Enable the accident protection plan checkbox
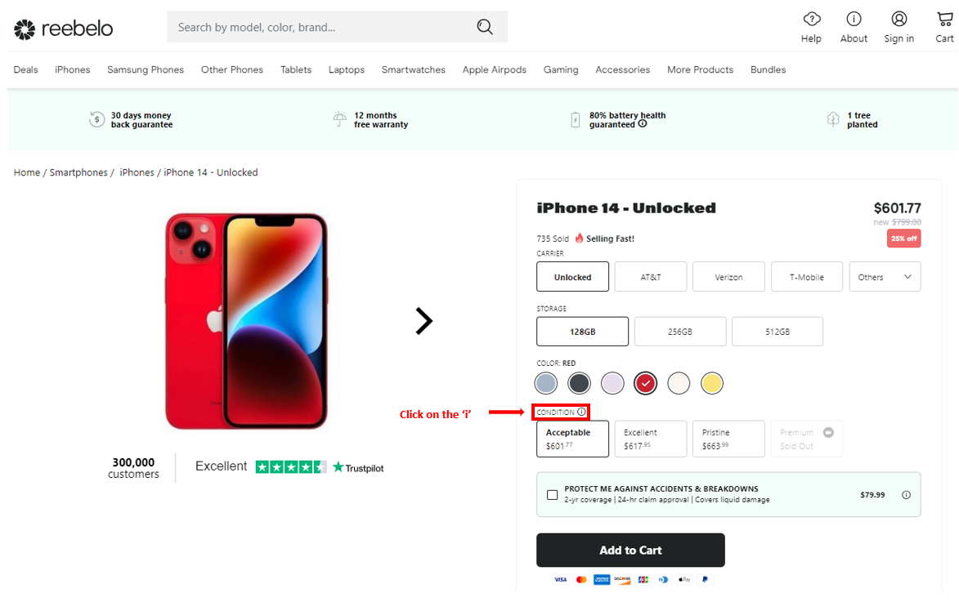Image resolution: width=959 pixels, height=602 pixels. (x=552, y=494)
